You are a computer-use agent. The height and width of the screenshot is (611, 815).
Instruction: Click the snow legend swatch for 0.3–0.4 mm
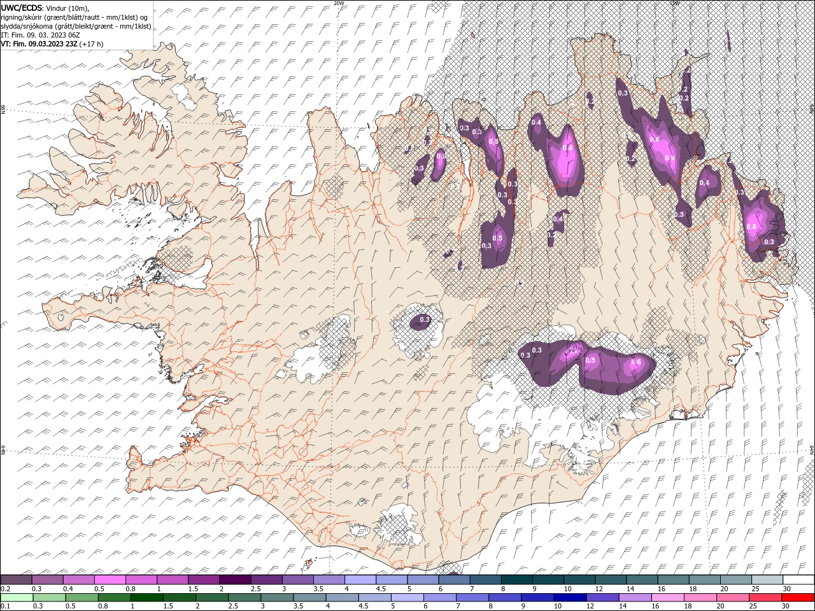pyautogui.click(x=47, y=580)
